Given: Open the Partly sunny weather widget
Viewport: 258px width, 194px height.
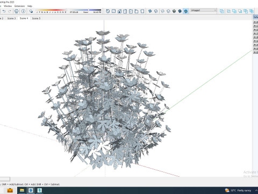Looking at the screenshot, I should 238,190.
